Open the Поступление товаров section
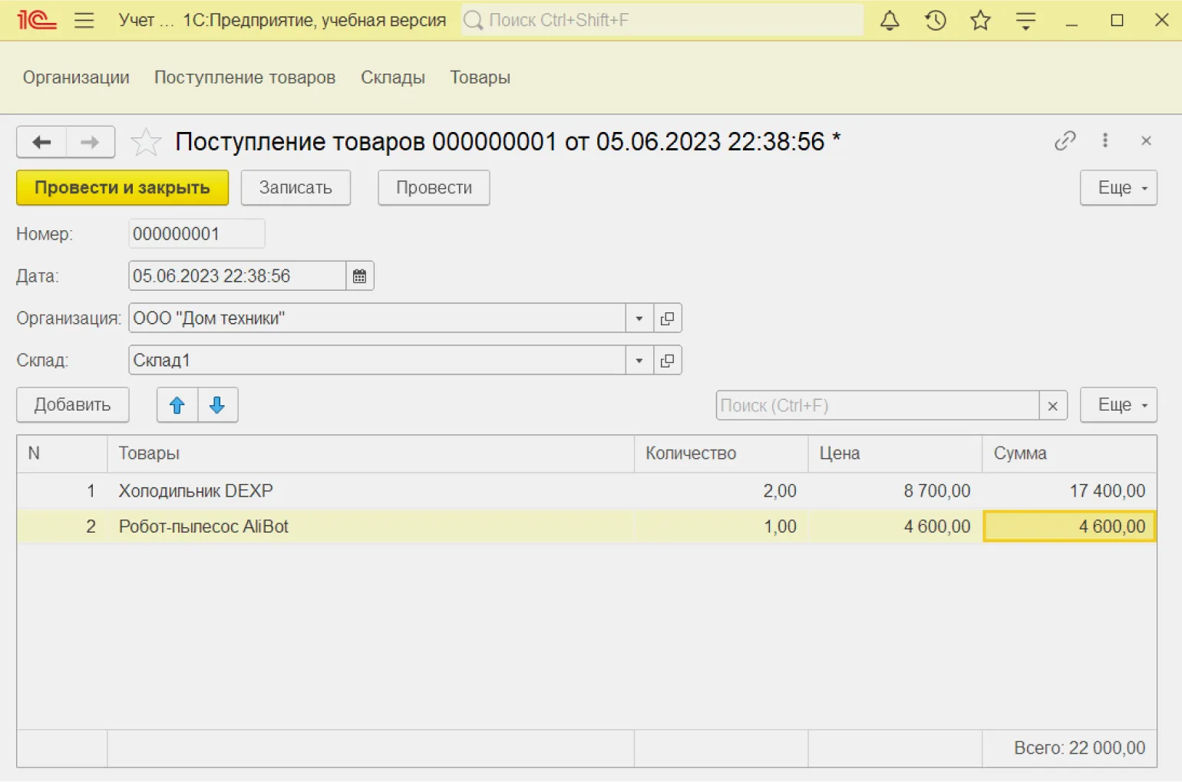This screenshot has width=1182, height=782. click(244, 78)
